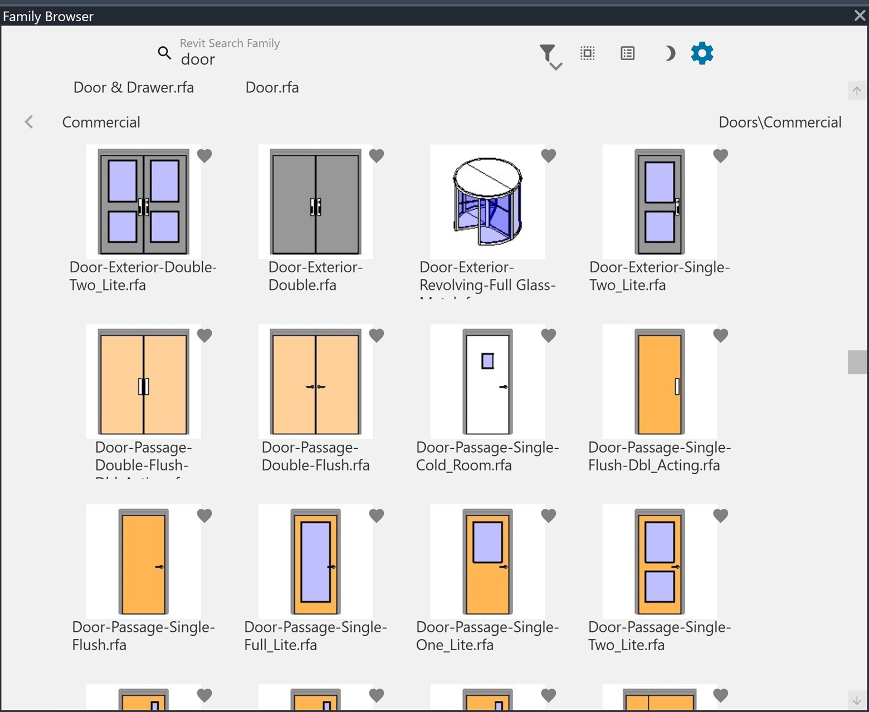The image size is (869, 712).
Task: Select Door-Passage-Single-One_Lite thumbnail
Action: tap(488, 562)
